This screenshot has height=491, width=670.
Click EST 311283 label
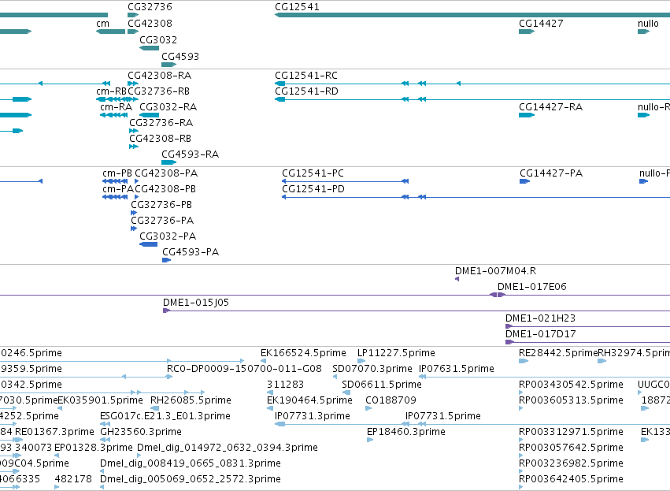pos(285,385)
